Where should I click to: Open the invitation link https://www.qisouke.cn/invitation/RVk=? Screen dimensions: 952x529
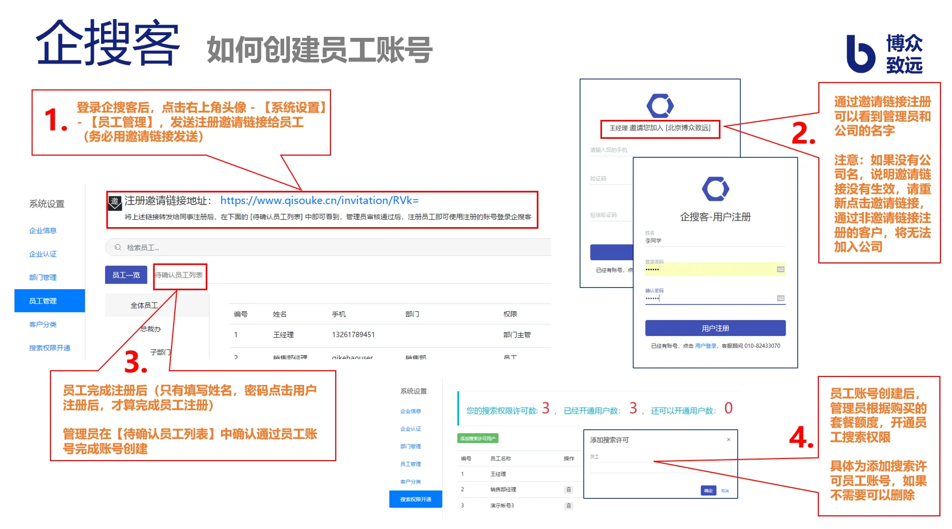coord(319,200)
